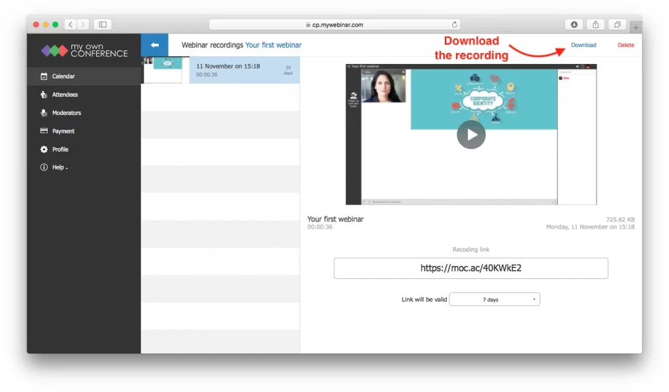Click the blue back arrow above the sidebar
Image resolution: width=669 pixels, height=392 pixels.
pyautogui.click(x=154, y=45)
